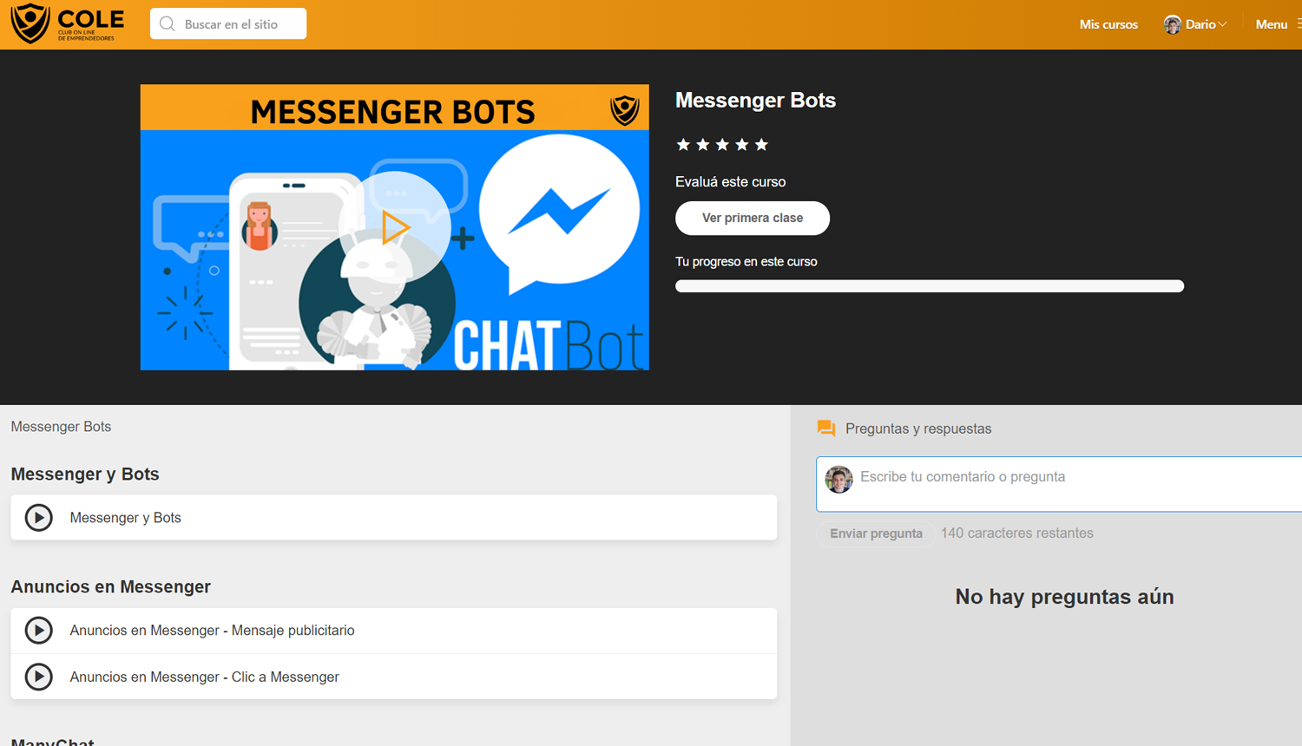The width and height of the screenshot is (1302, 746).
Task: Play the Messenger Bots course thumbnail
Action: click(395, 227)
